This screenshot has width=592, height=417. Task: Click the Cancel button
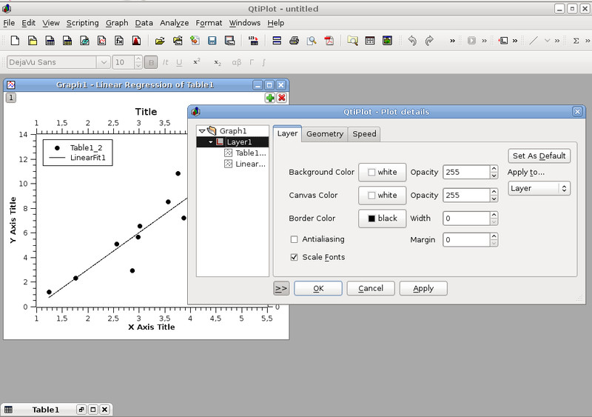coord(371,288)
